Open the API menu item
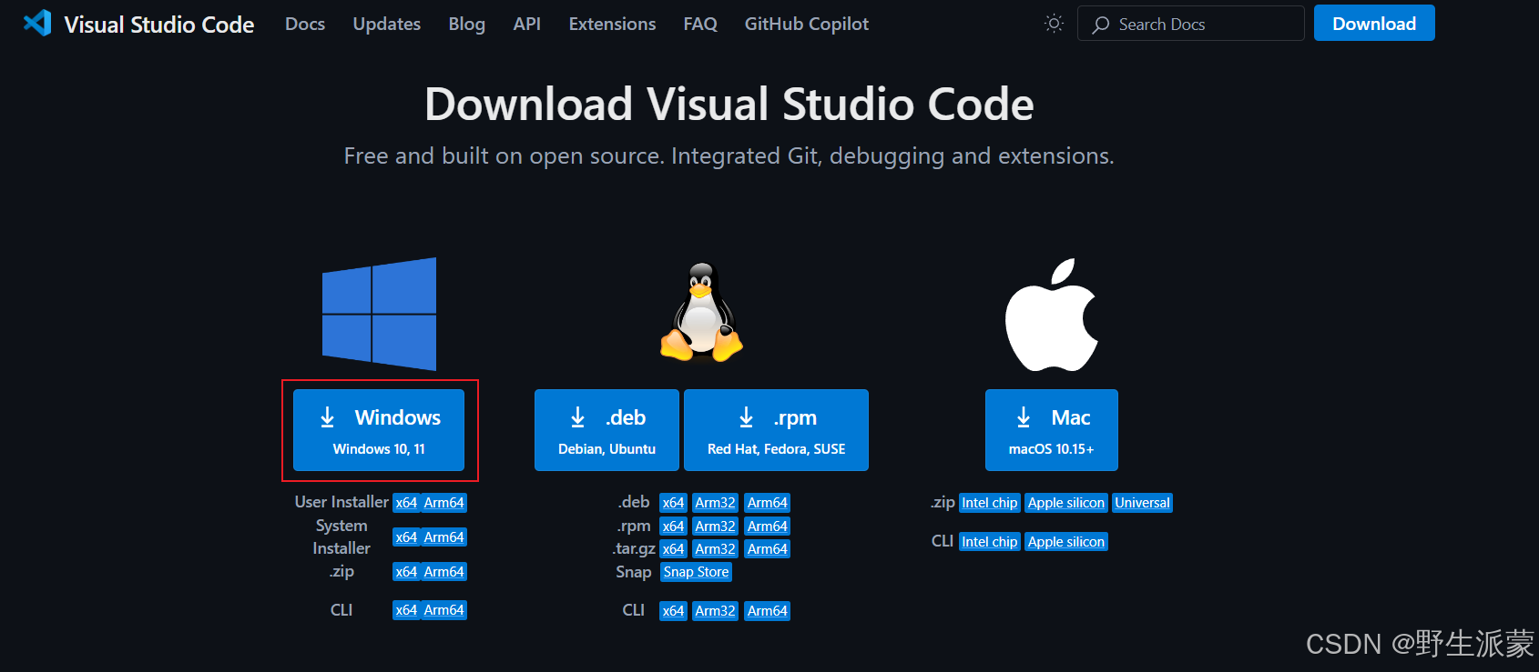Viewport: 1539px width, 672px height. (527, 24)
